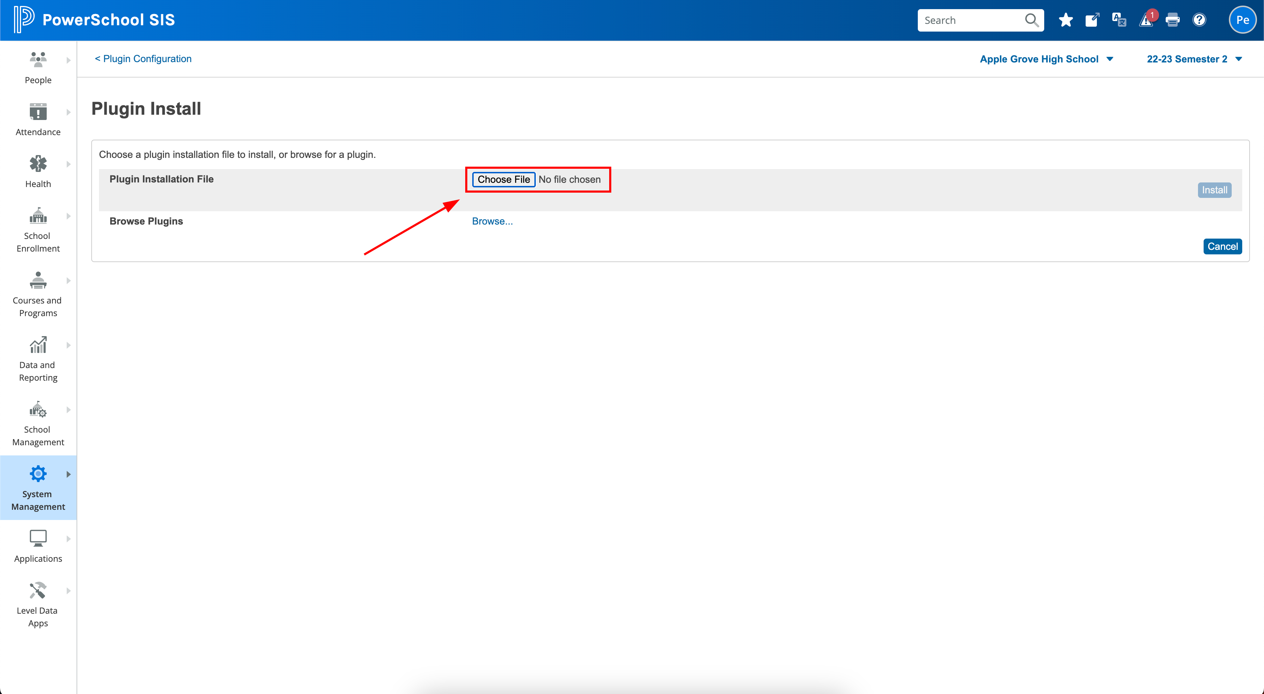
Task: Go back to Plugin Configuration
Action: 143,59
